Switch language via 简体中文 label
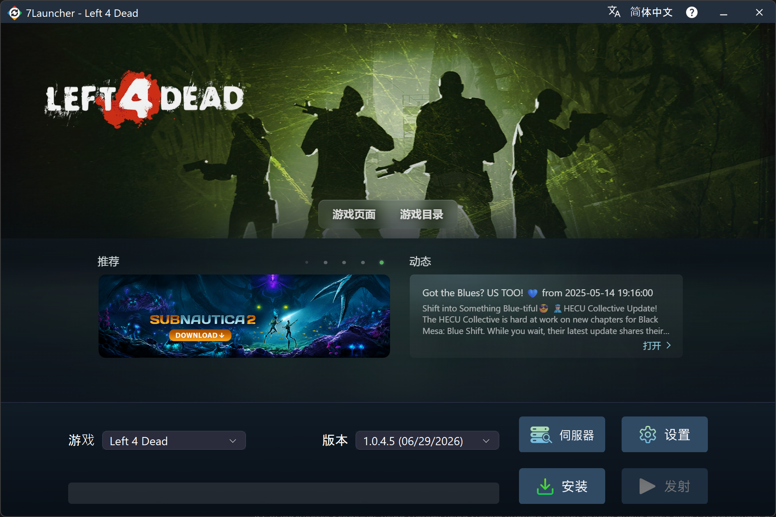 point(651,12)
